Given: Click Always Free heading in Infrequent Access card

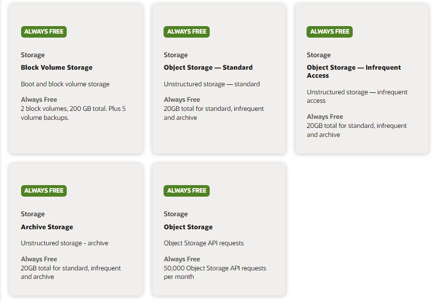Looking at the screenshot, I should (x=325, y=117).
